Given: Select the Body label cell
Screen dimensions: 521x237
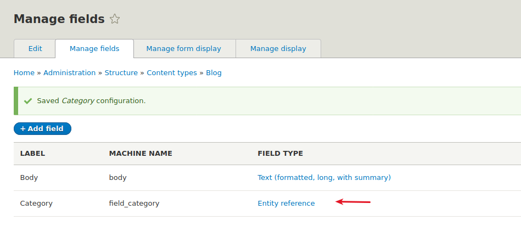Looking at the screenshot, I should pos(29,178).
